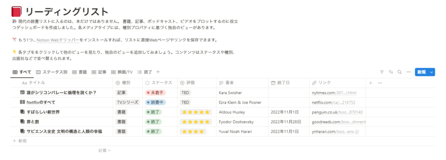This screenshot has width=446, height=160.
Task: Open the nytimes.com link
Action: tap(334, 93)
